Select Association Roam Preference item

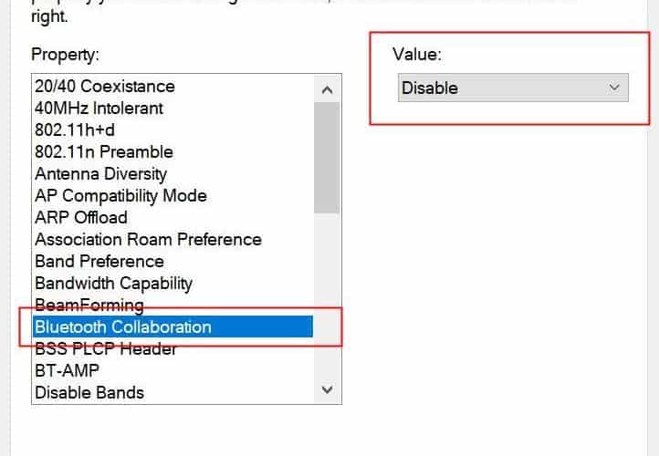point(148,240)
